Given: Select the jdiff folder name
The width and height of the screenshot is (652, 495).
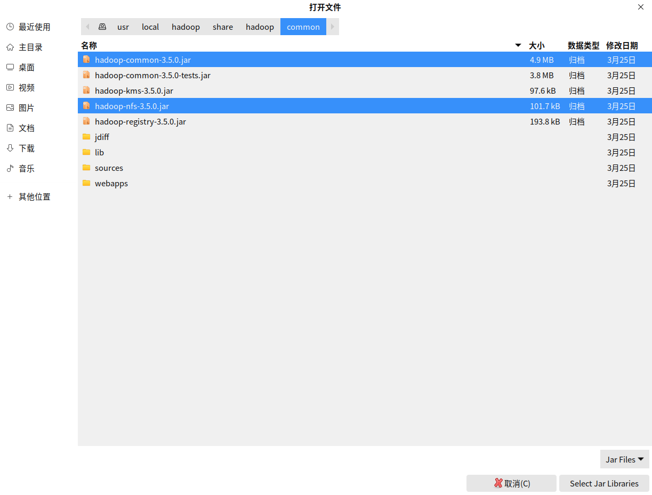Looking at the screenshot, I should point(102,137).
